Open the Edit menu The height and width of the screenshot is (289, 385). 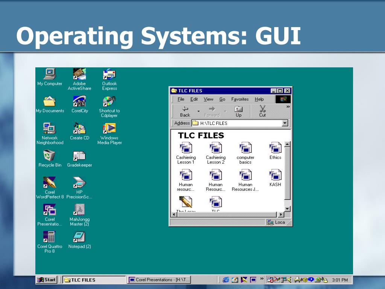pos(194,99)
